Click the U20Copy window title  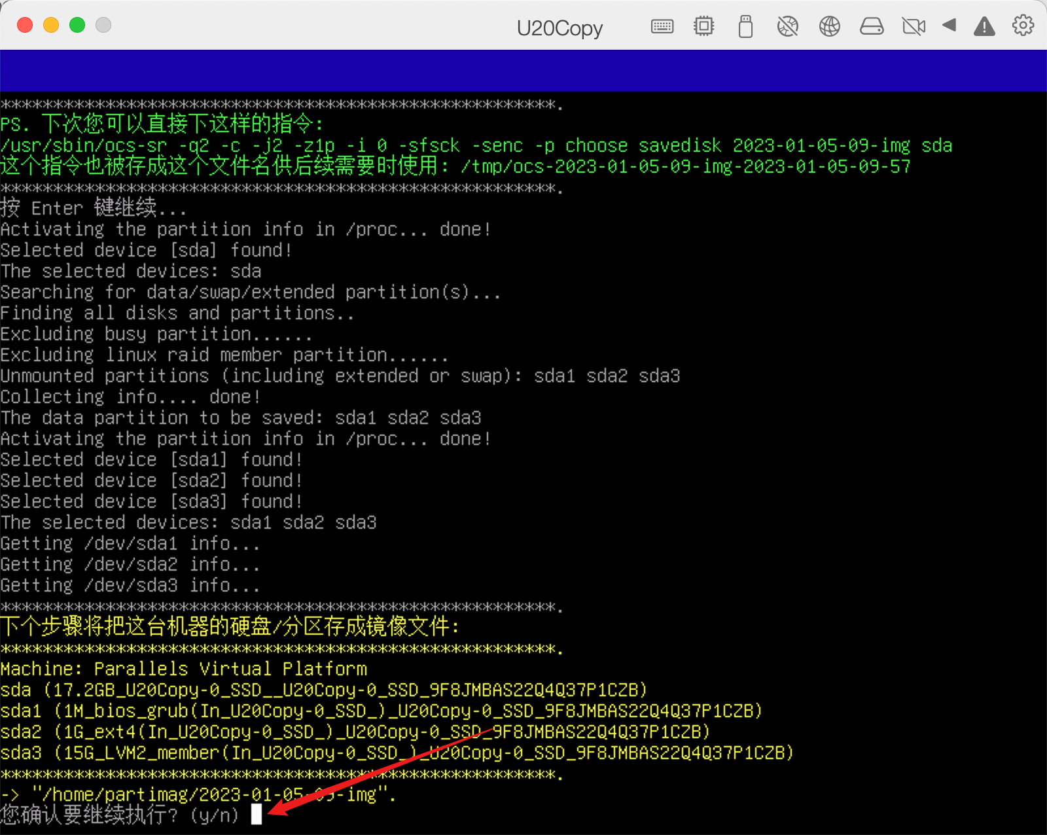coord(559,28)
